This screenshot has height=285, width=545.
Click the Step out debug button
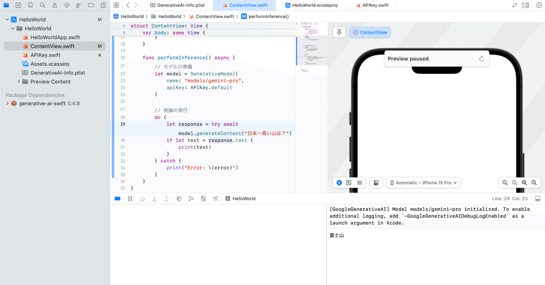167,199
